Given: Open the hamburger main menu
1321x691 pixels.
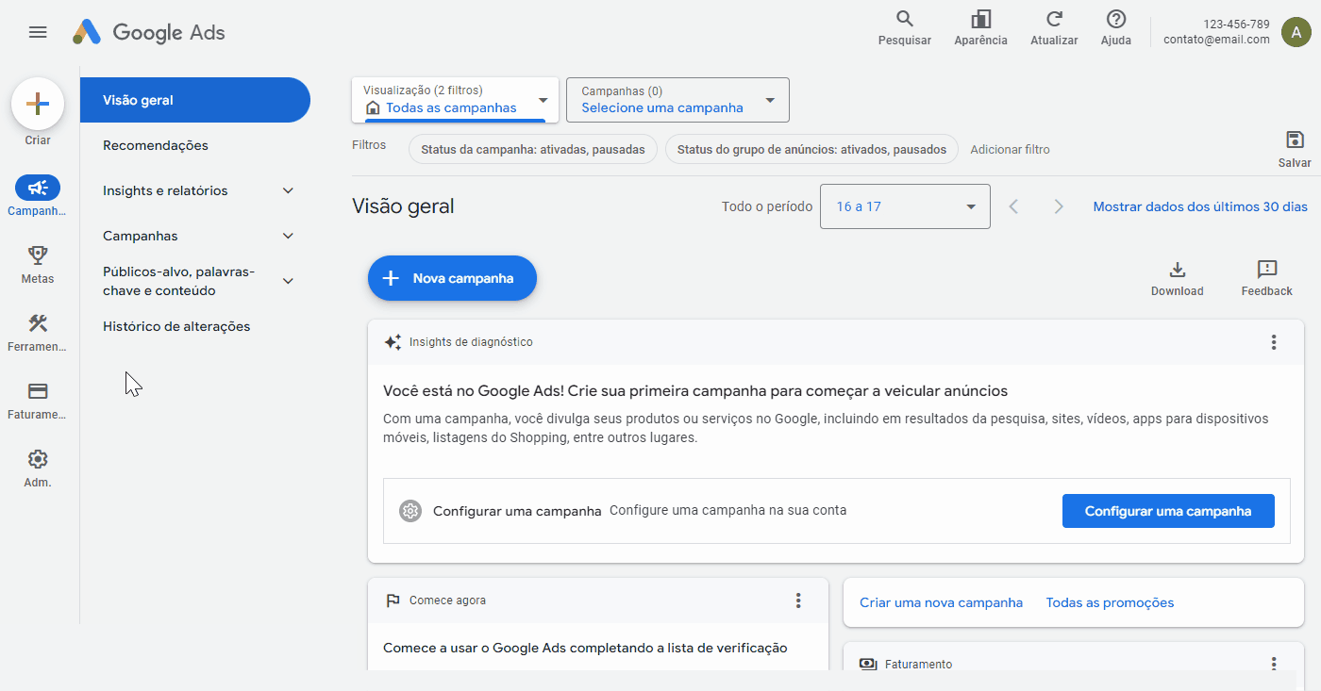Looking at the screenshot, I should pos(38,32).
